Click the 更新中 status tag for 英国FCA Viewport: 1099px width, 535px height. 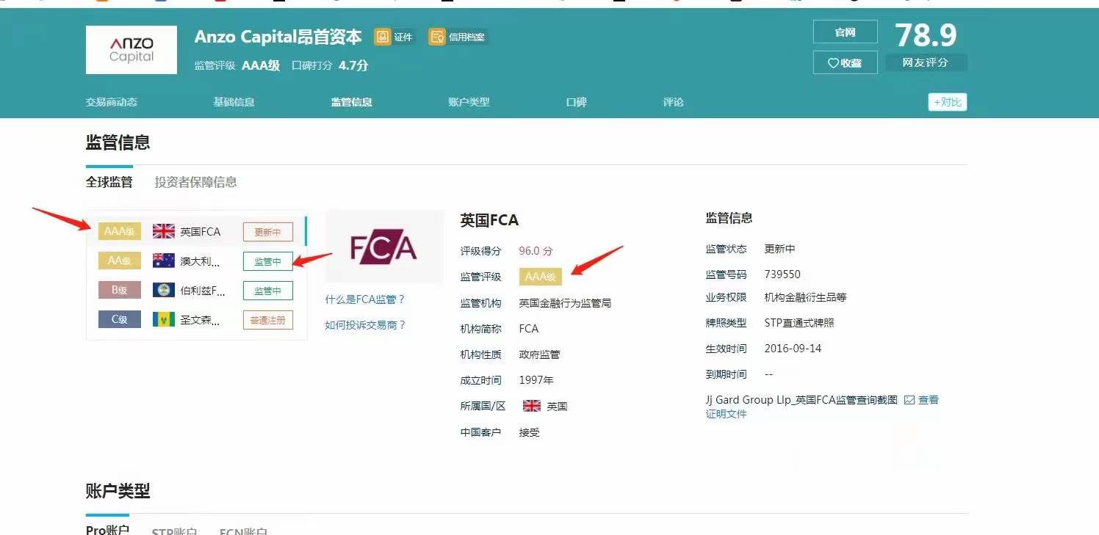(268, 232)
